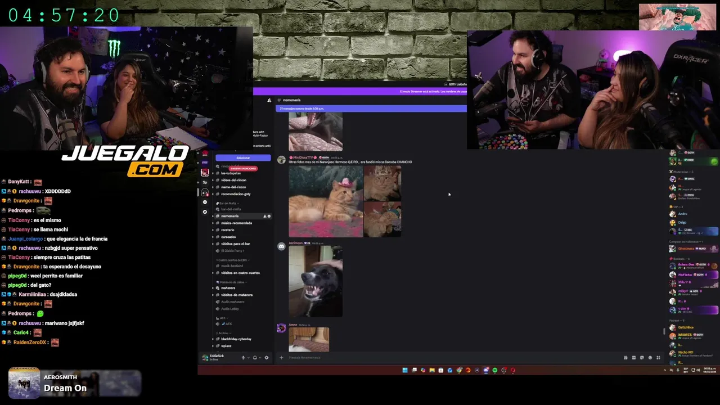Collapse the Mañanera de Jaime category
The image size is (720, 405).
tap(232, 282)
